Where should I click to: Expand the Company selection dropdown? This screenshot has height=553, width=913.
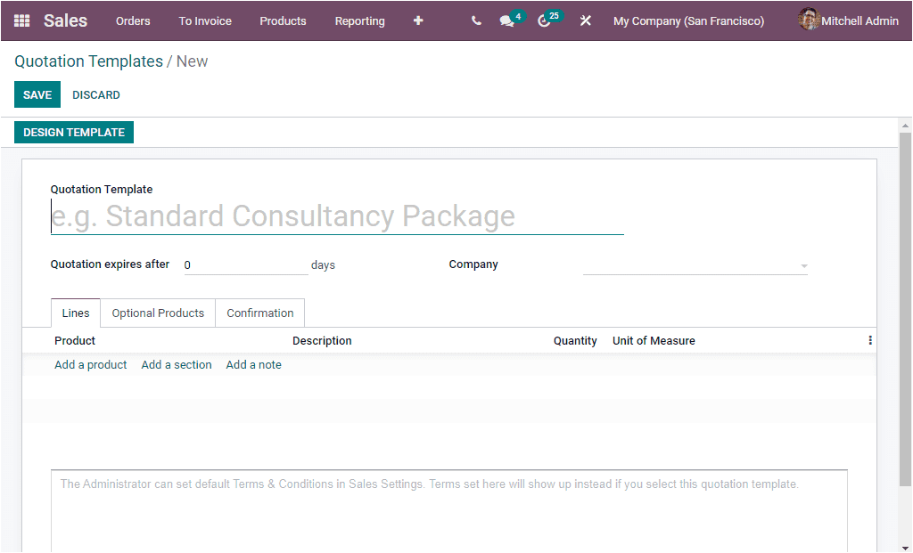point(803,264)
